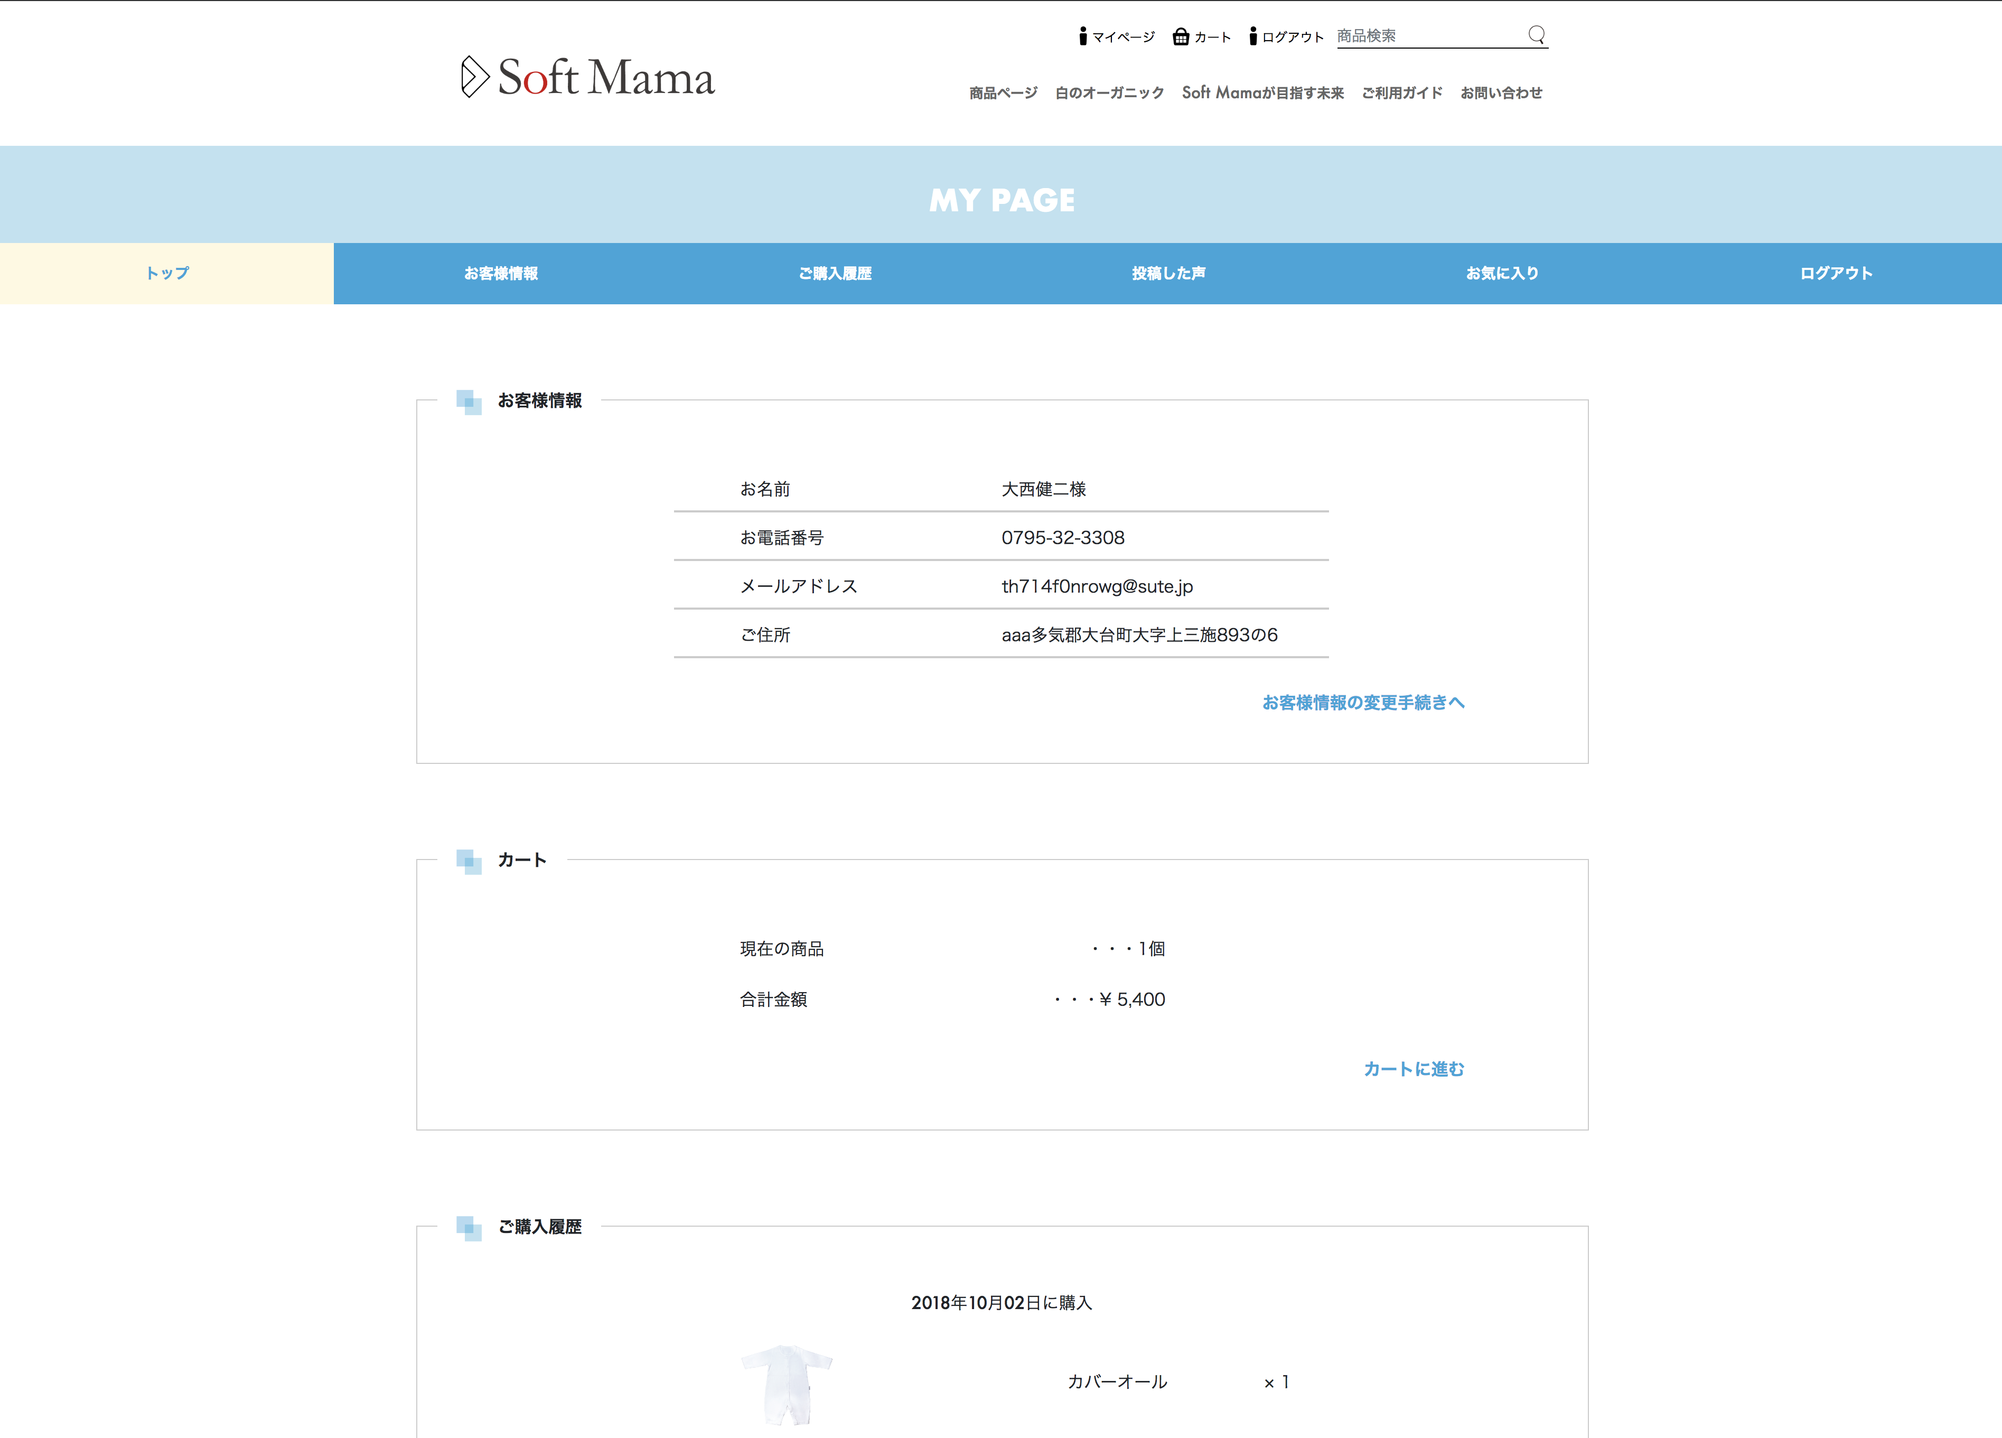Click the メールアドレス label
This screenshot has width=2002, height=1438.
[798, 586]
